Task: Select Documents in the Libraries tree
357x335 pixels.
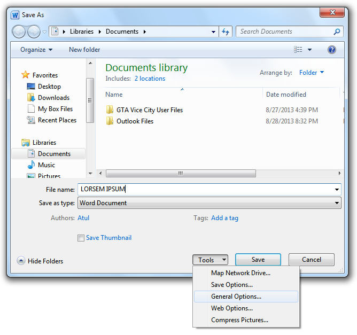Action: pos(49,154)
